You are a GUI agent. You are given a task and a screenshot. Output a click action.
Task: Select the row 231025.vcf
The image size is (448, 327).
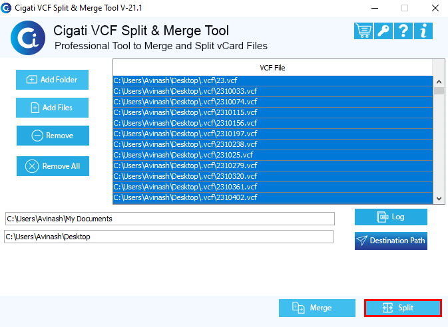point(273,156)
